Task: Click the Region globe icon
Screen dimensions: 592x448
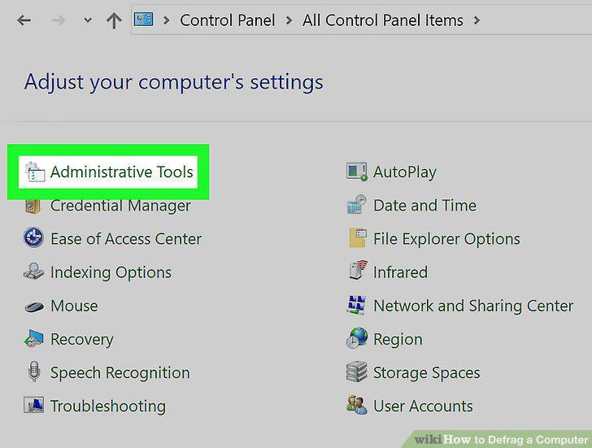Action: [x=356, y=337]
